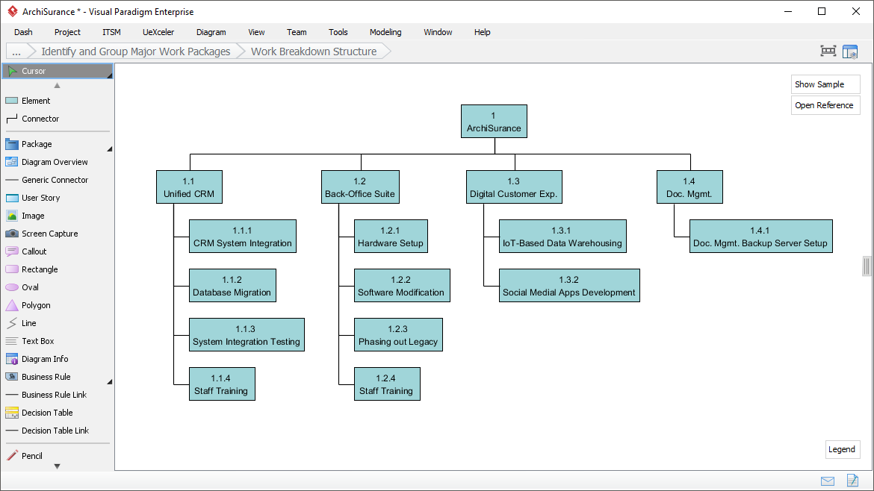This screenshot has width=874, height=491.
Task: Expand the Business Rule tool options
Action: point(109,381)
